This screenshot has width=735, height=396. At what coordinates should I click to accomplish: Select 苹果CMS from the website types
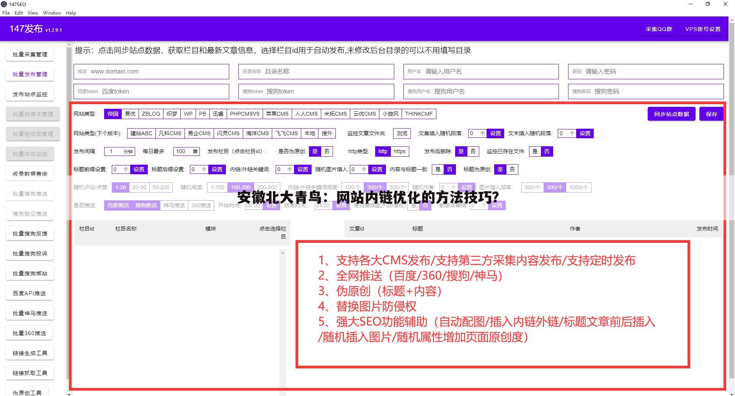click(277, 114)
